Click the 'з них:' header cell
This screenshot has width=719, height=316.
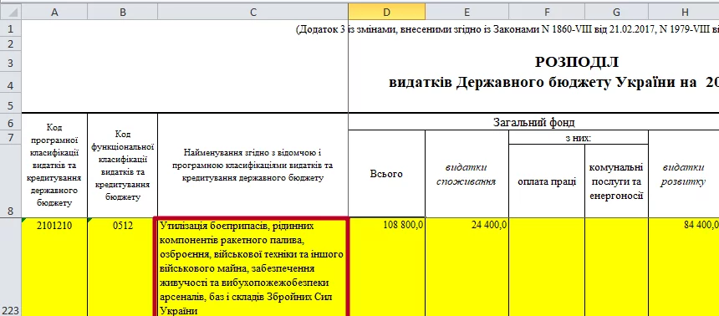coord(579,137)
